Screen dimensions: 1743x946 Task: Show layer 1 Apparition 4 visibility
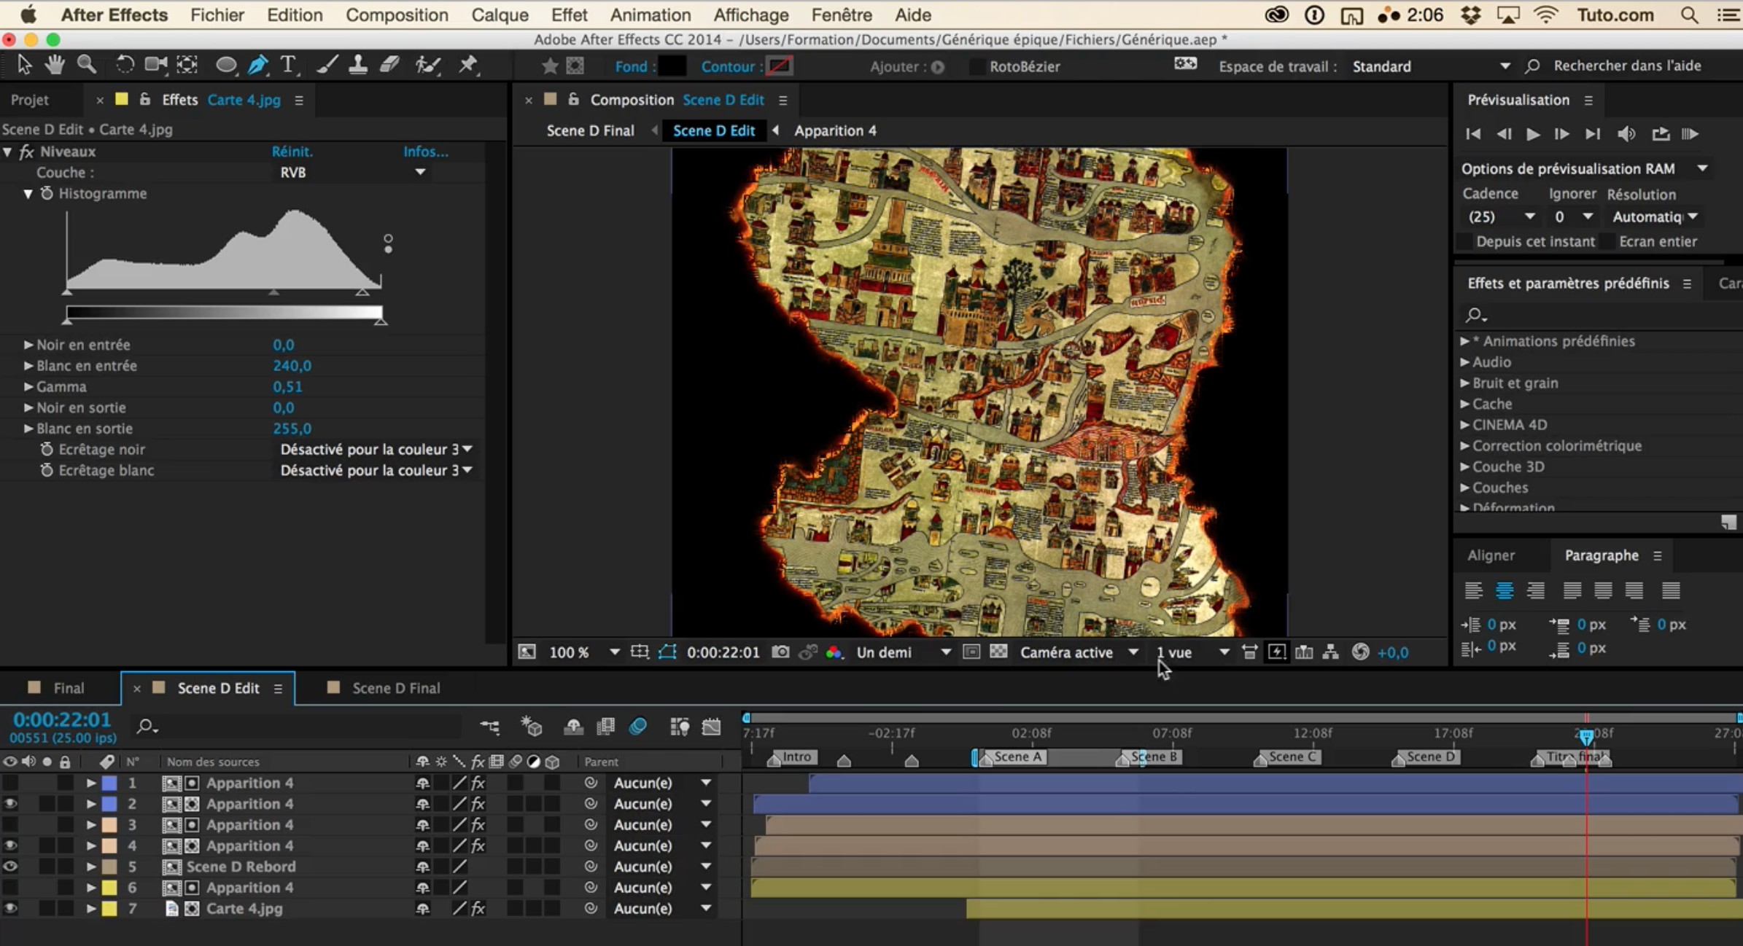pos(10,783)
